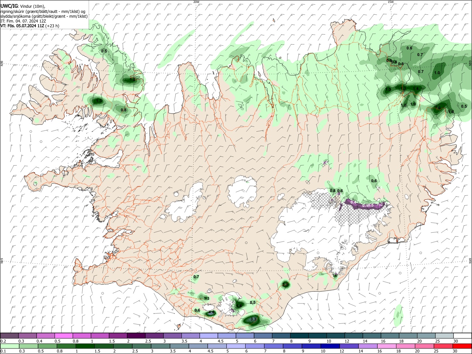Click the 15W longitude label at the top
Viewport: 472px width, 354px height.
click(x=391, y=2)
